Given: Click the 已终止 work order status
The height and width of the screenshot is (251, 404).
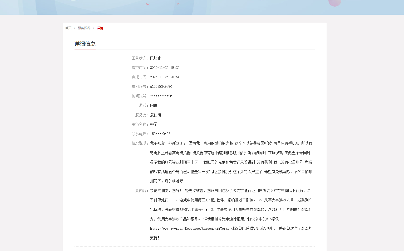Looking at the screenshot, I should [155, 58].
